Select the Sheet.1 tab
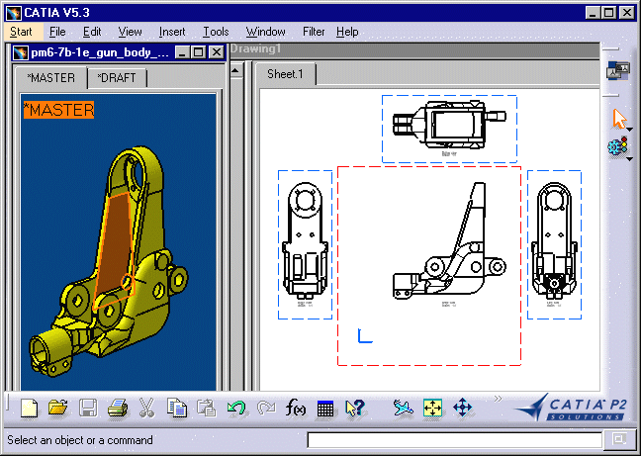 [x=285, y=74]
